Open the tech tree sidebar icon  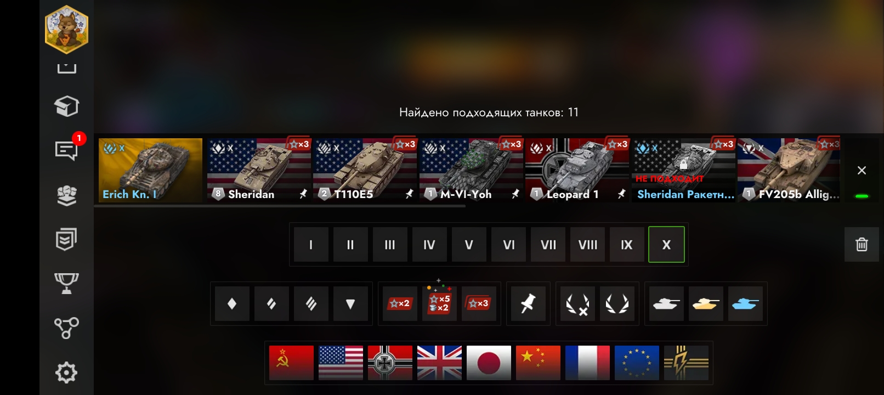coord(66,328)
